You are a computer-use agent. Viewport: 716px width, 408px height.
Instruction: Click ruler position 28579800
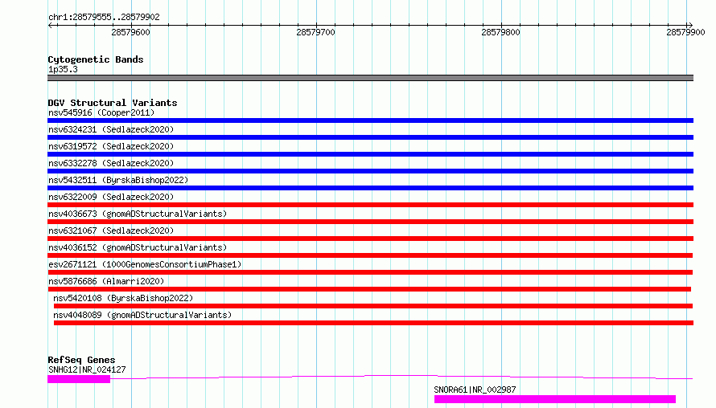pyautogui.click(x=500, y=32)
